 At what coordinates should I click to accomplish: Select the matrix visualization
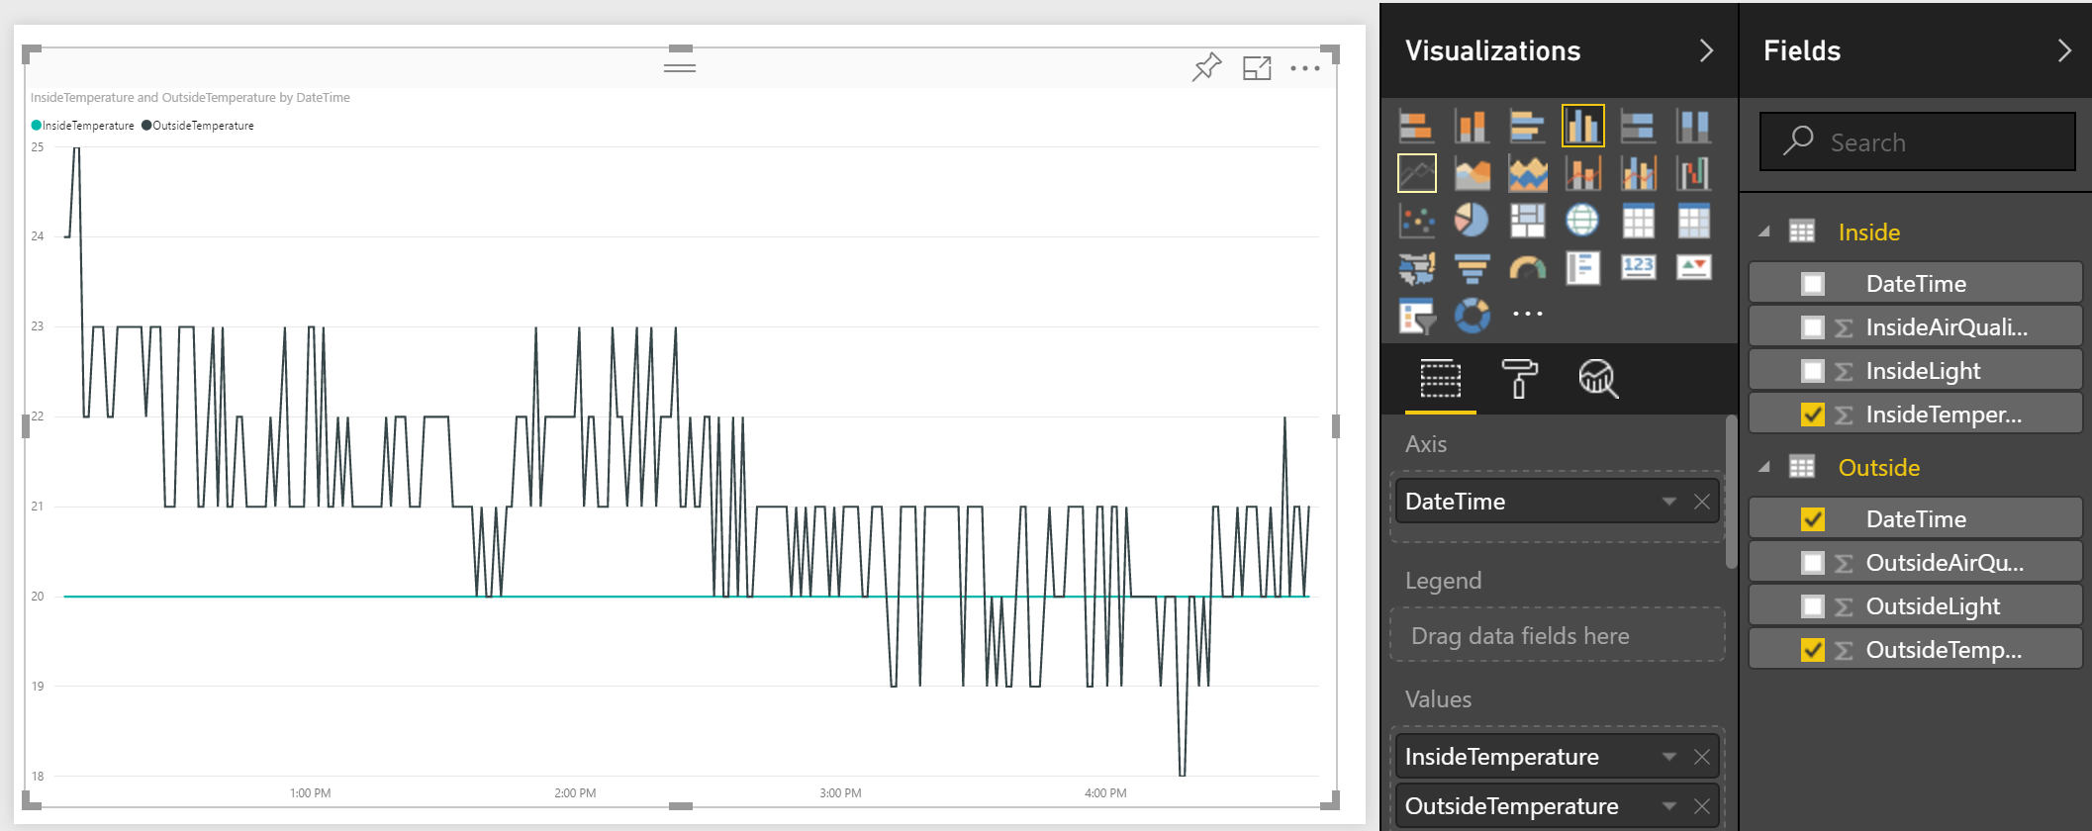pos(1693,221)
